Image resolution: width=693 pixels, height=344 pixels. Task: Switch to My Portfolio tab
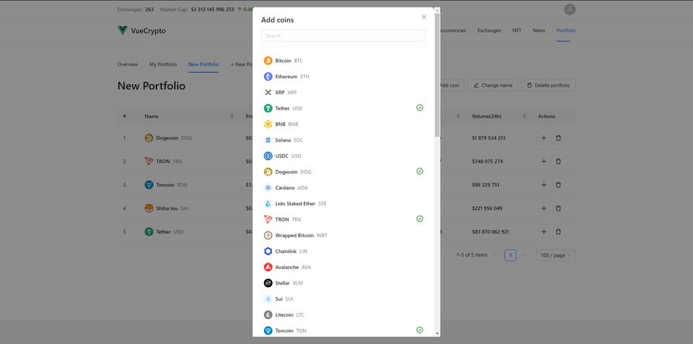(x=163, y=64)
